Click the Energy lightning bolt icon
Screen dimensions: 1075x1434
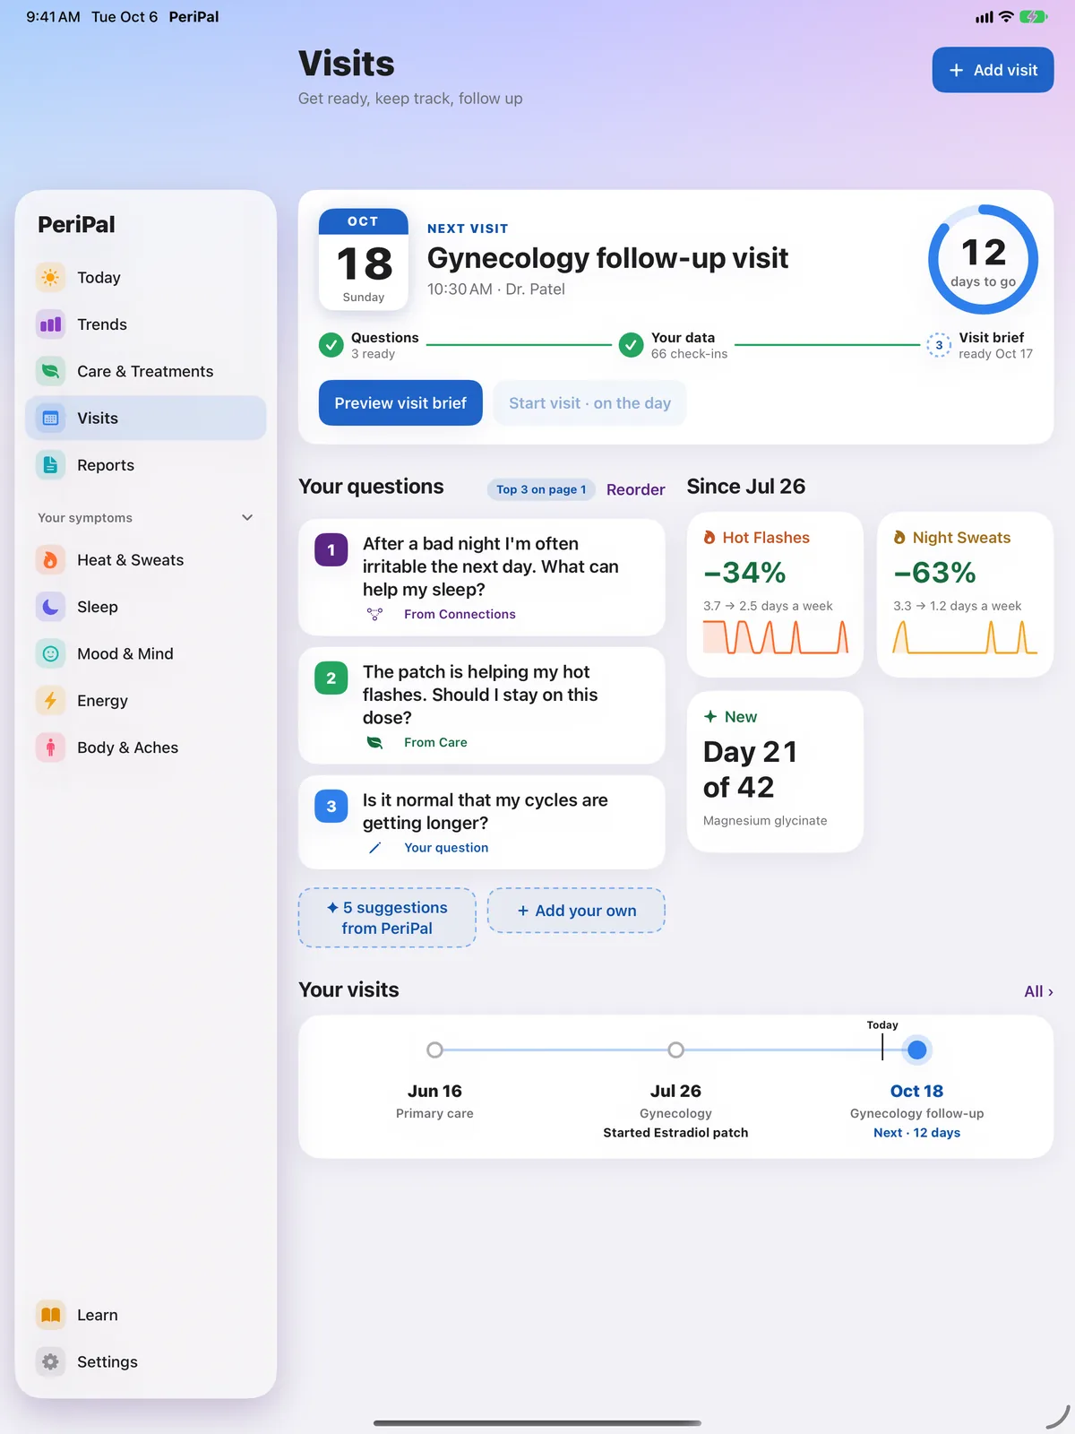51,701
